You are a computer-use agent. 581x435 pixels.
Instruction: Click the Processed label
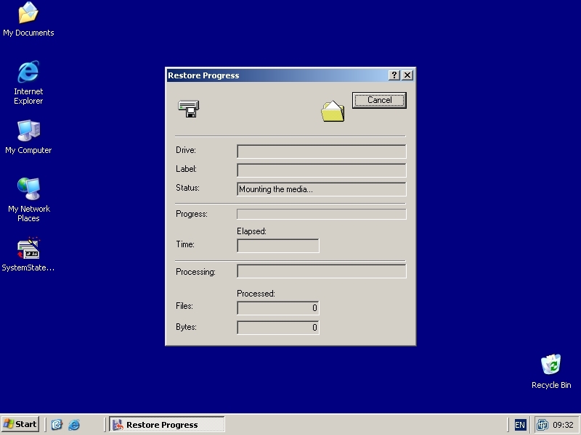pos(256,294)
